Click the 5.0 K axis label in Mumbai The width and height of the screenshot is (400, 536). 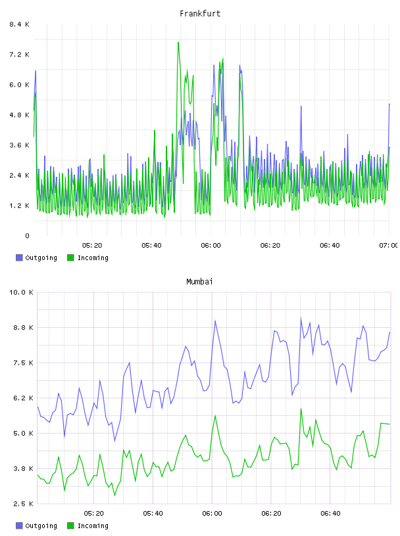point(23,434)
